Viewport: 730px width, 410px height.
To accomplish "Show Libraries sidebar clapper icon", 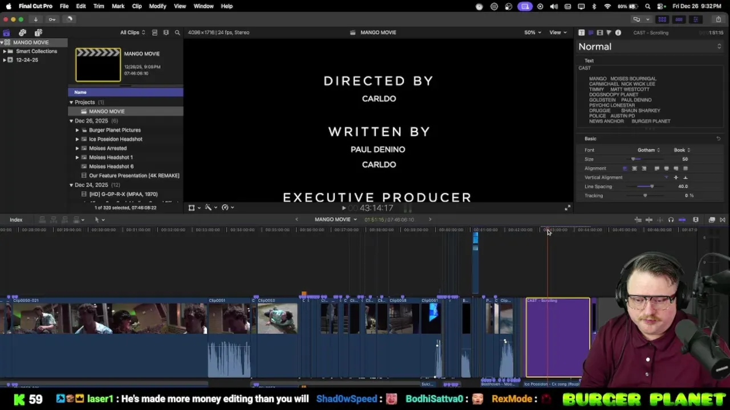I will 6,32.
